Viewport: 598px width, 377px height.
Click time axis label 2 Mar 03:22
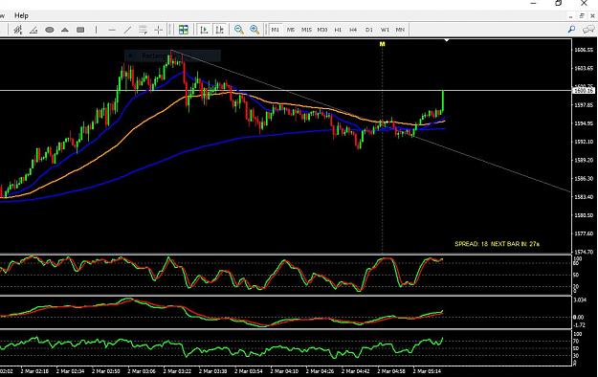[177, 371]
